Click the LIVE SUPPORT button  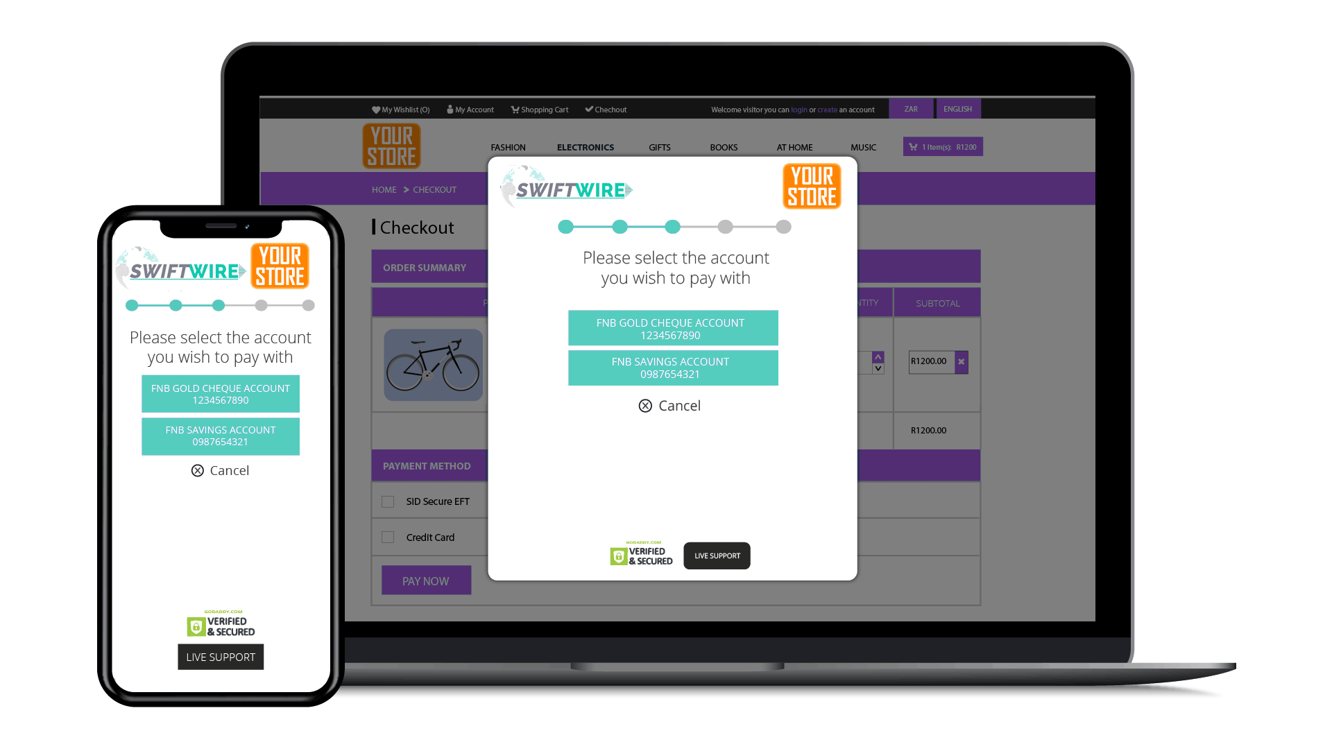click(717, 555)
